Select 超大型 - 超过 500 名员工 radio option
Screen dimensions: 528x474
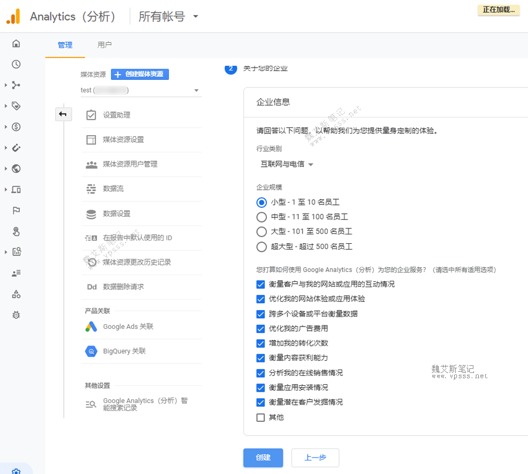coord(262,247)
